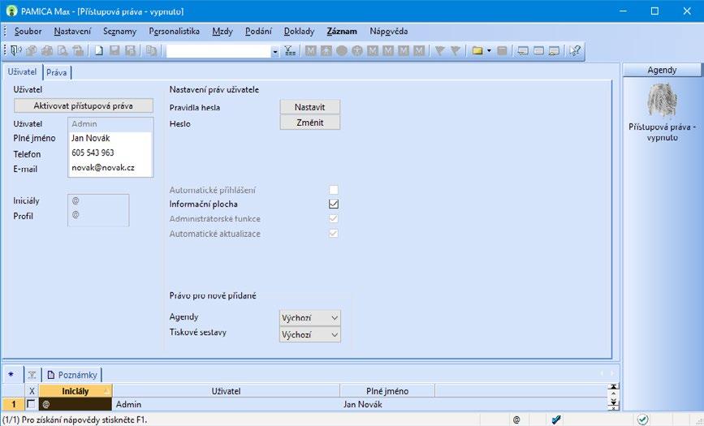Click the blue checkmark status bar icon
The width and height of the screenshot is (704, 426).
pos(556,420)
